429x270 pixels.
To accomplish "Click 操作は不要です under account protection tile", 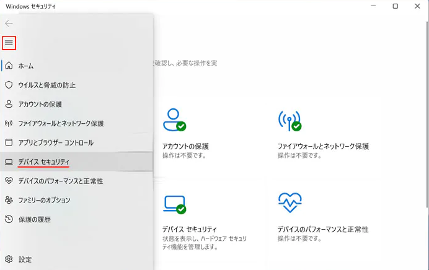I will coord(184,155).
